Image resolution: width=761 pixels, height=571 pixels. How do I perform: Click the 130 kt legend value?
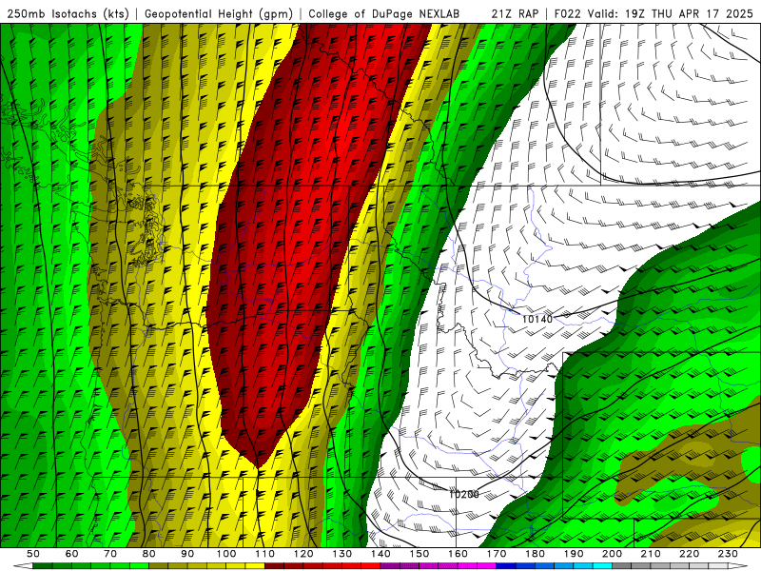pyautogui.click(x=342, y=554)
